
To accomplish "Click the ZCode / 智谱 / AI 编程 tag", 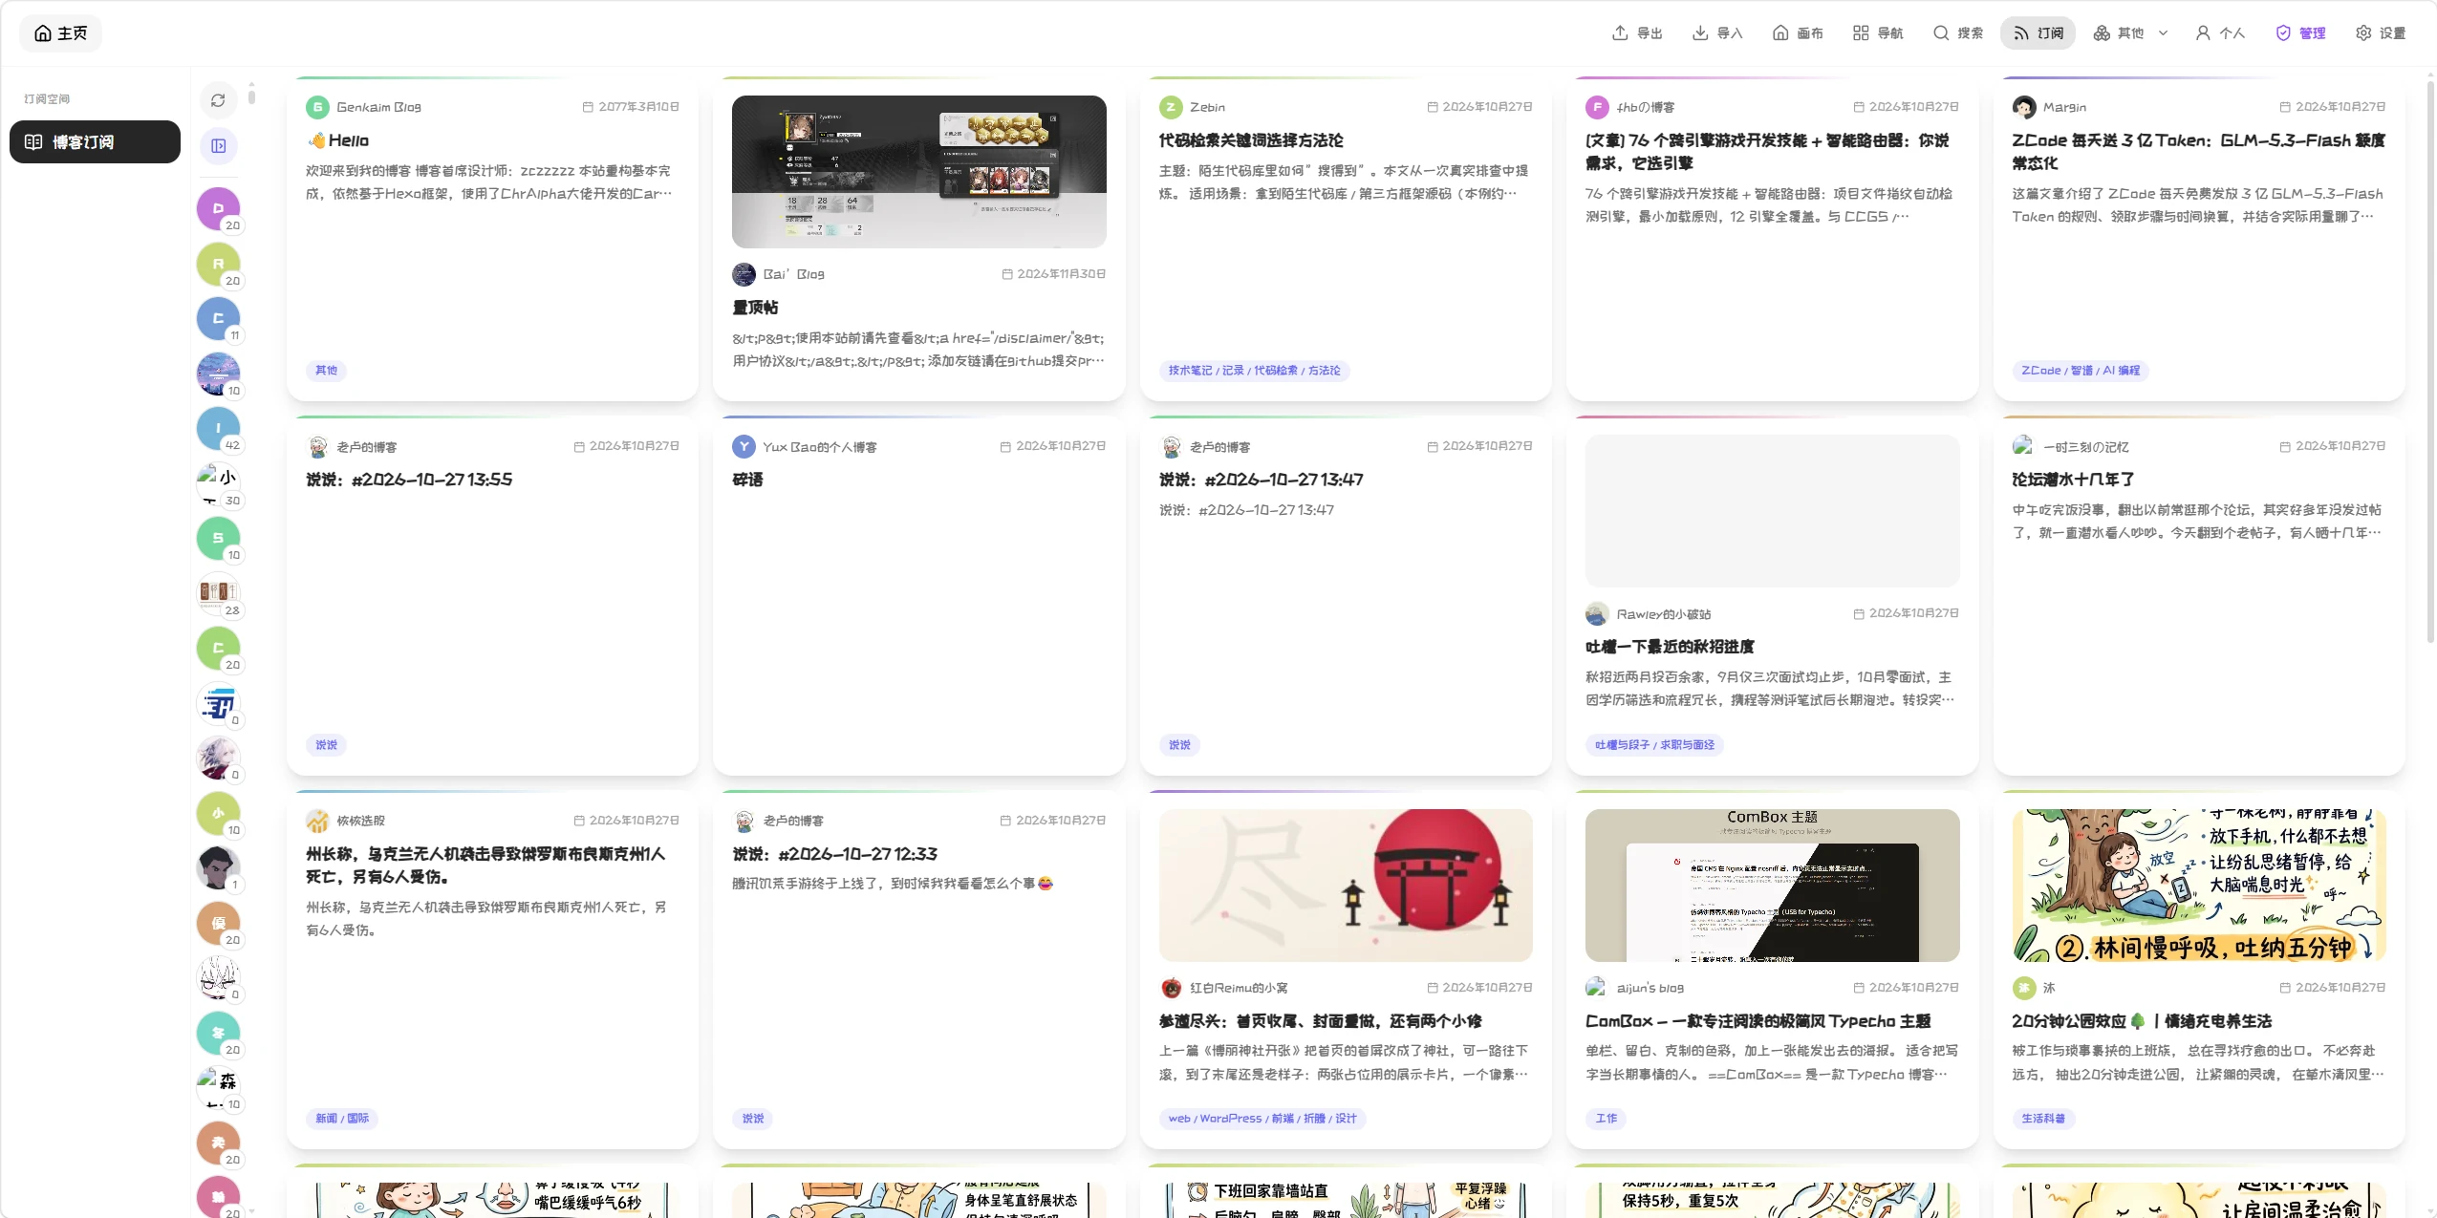I will pyautogui.click(x=2081, y=371).
